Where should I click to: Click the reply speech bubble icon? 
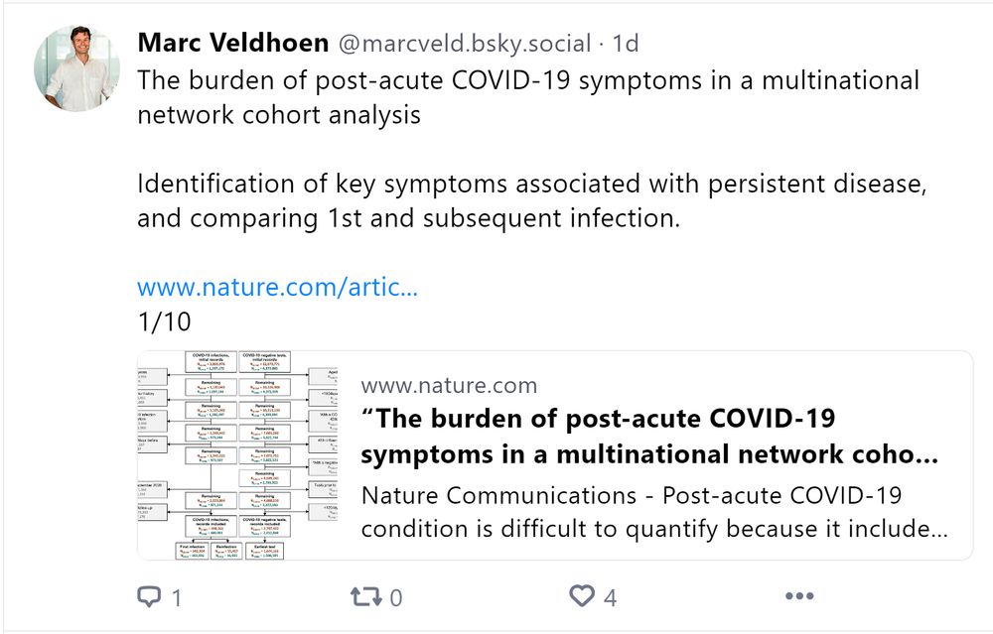pos(149,597)
